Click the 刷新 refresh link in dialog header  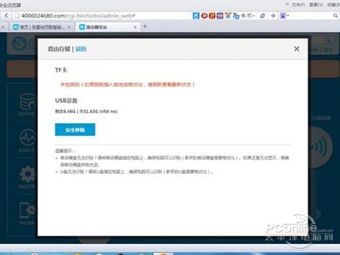point(81,49)
